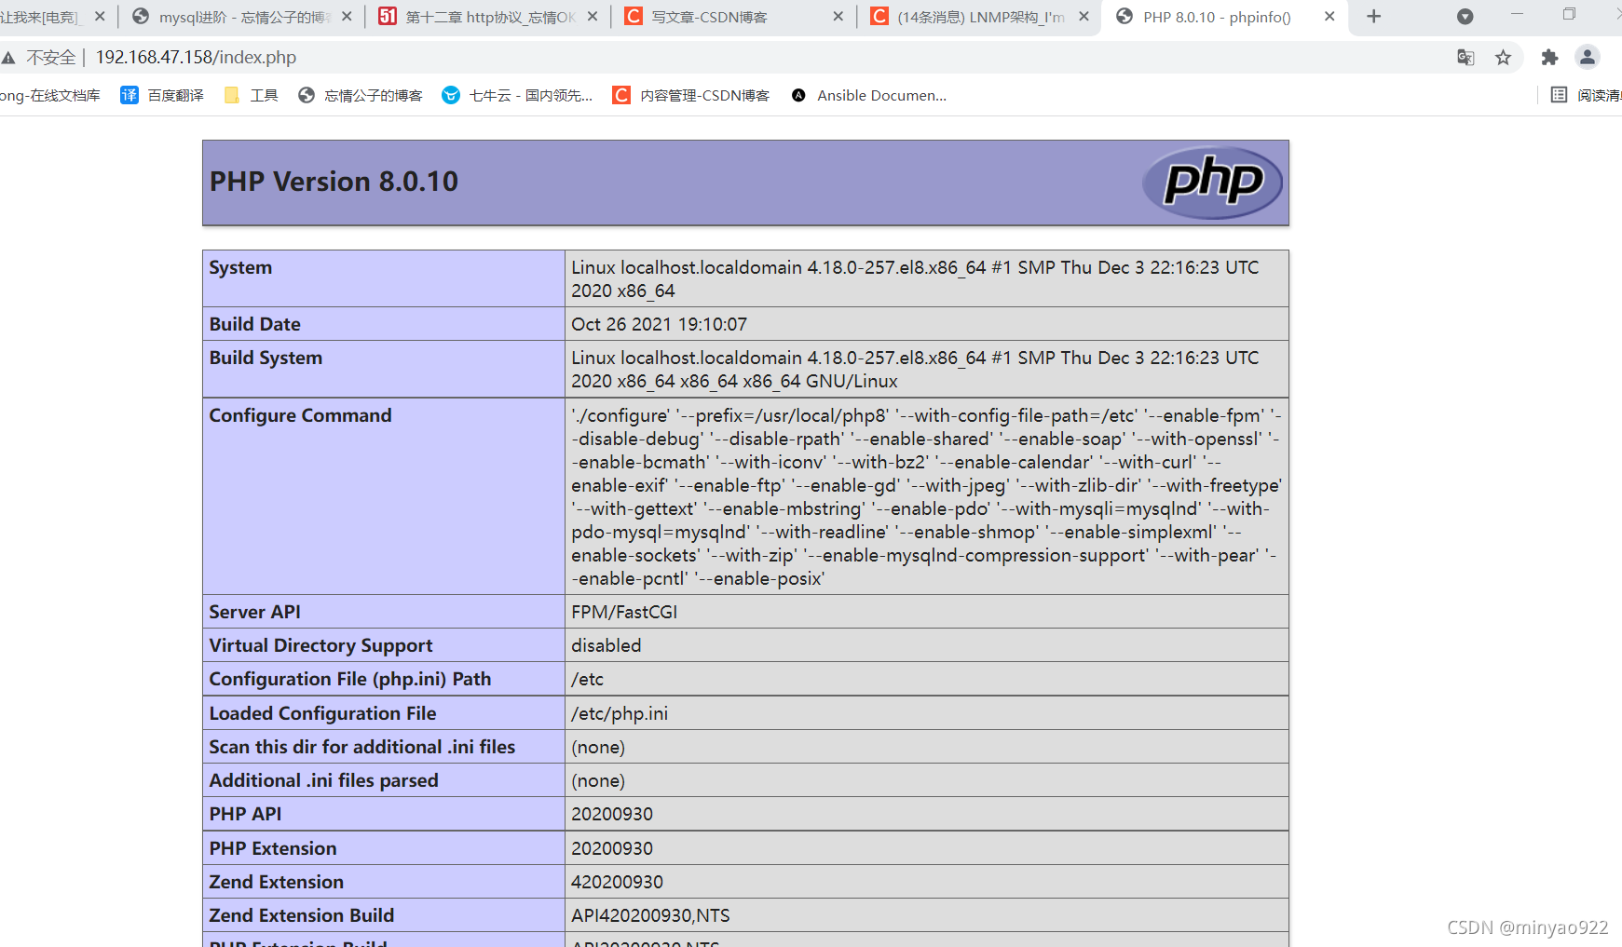Click the PHP logo in header

(1212, 183)
